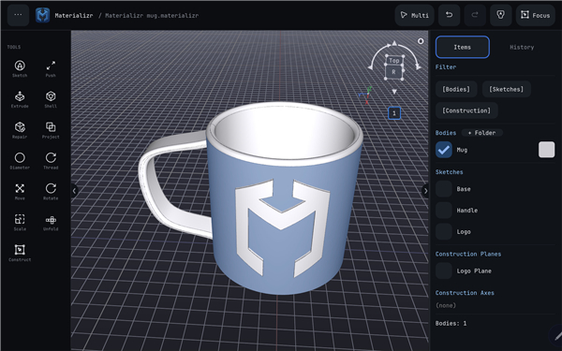The height and width of the screenshot is (351, 562).
Task: Select the Scale tool
Action: [20, 223]
